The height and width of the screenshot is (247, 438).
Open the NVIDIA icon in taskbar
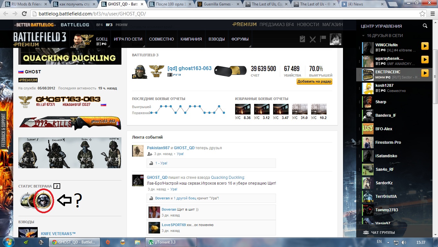pos(26,242)
